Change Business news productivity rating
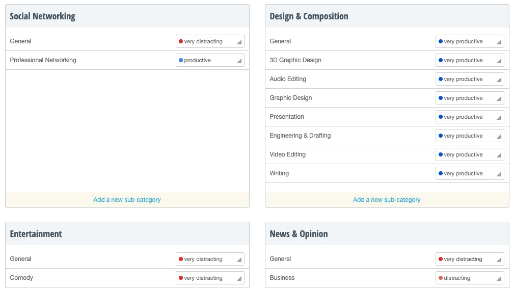Image resolution: width=513 pixels, height=288 pixels. coord(470,278)
